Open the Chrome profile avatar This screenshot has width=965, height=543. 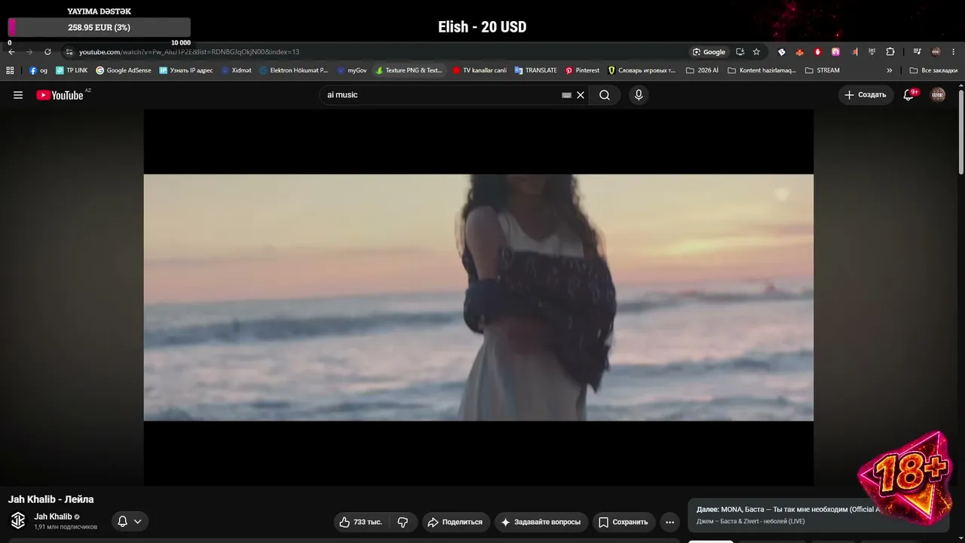pyautogui.click(x=936, y=52)
